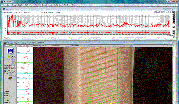Open the Density menu
Viewport: 179px width, 104px height.
tap(45, 5)
